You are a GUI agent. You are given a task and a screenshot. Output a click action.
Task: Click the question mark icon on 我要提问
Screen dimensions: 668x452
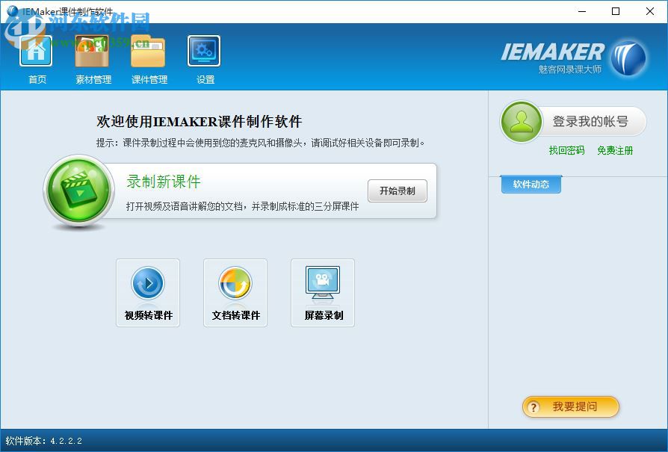[535, 407]
